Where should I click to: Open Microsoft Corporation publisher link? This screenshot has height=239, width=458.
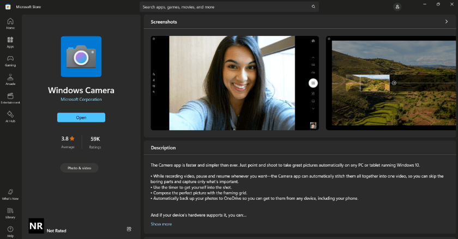coord(81,99)
